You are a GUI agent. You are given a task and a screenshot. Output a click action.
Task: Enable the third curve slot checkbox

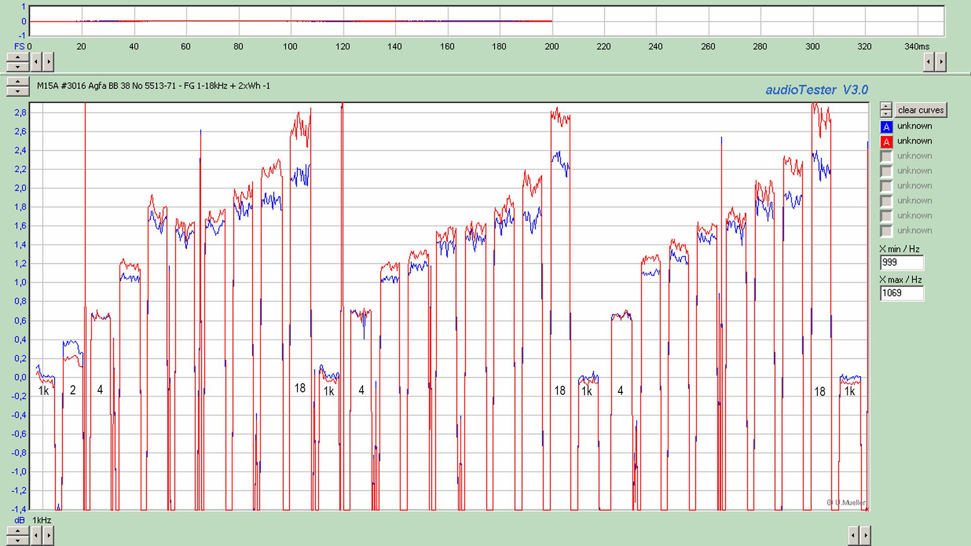(x=886, y=156)
